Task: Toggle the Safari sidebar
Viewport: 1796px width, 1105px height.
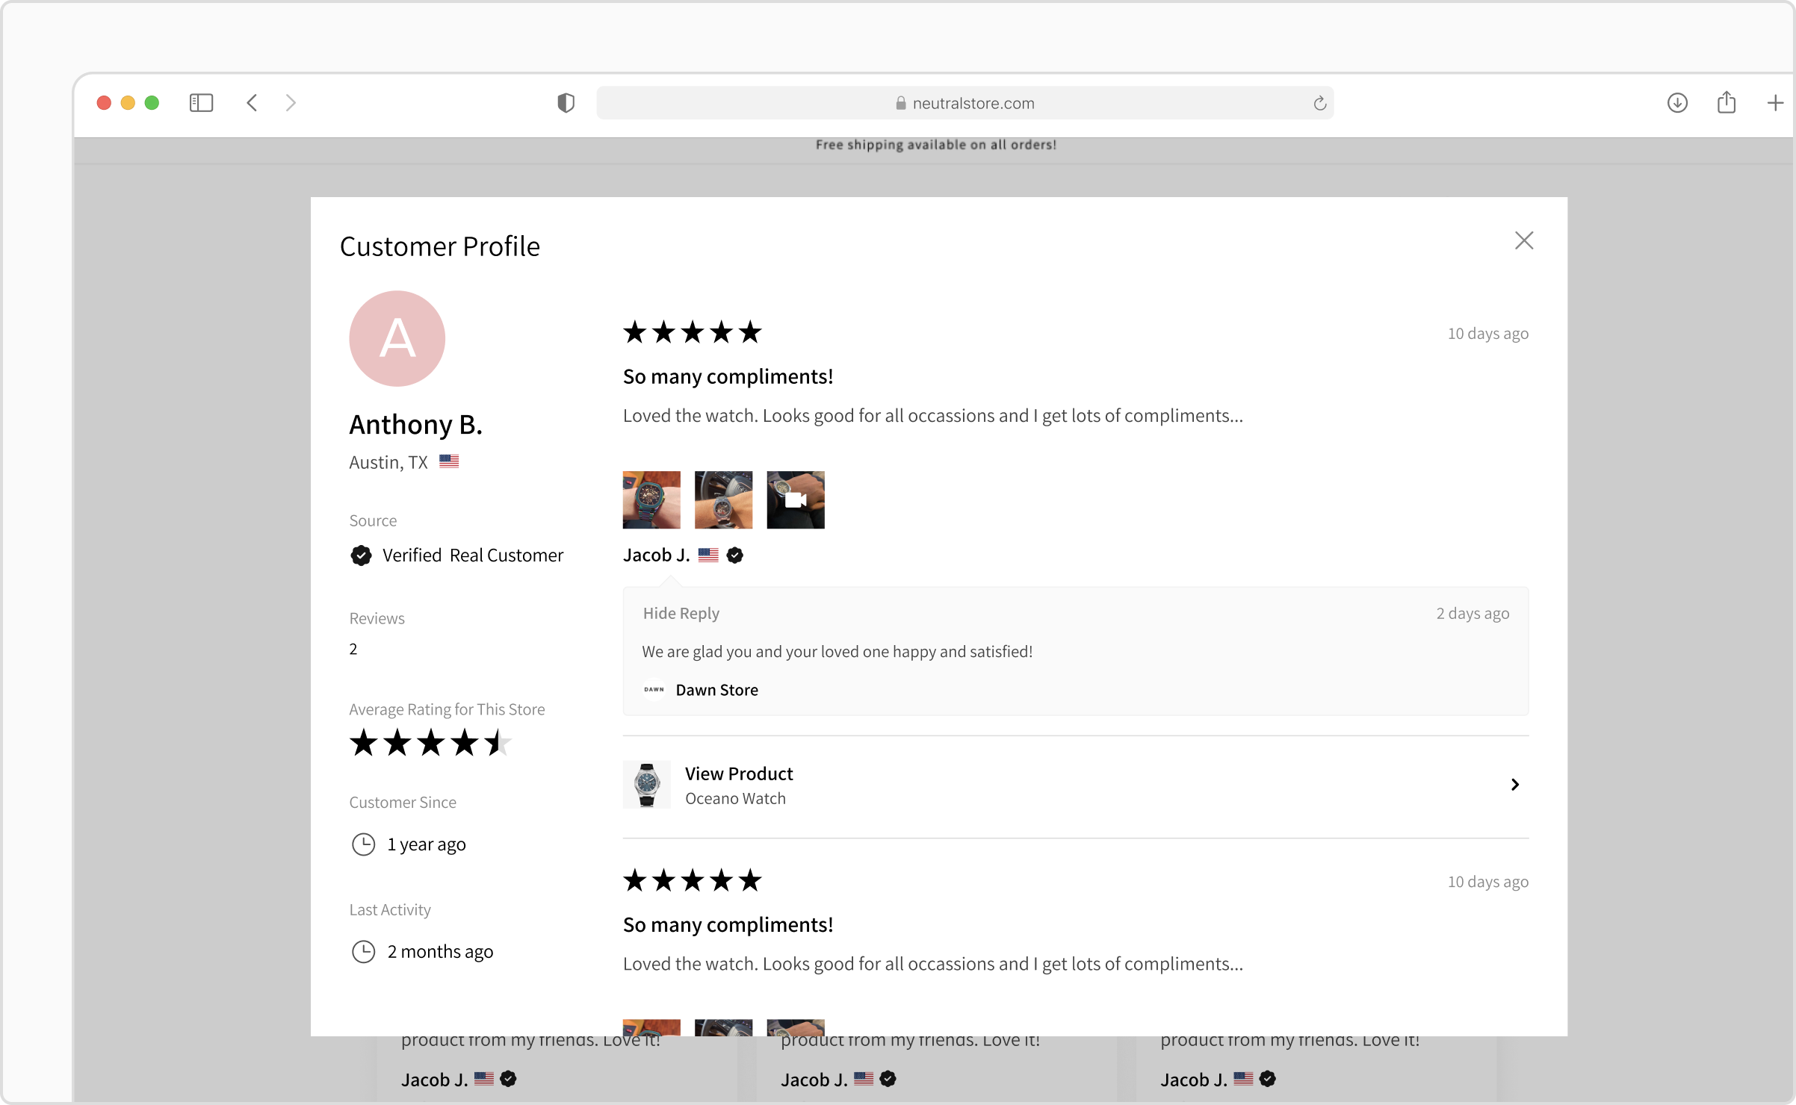Action: (201, 102)
